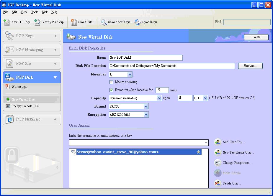The image size is (273, 196).
Task: Expand the PGP Keys panel arrow
Action: (55, 36)
